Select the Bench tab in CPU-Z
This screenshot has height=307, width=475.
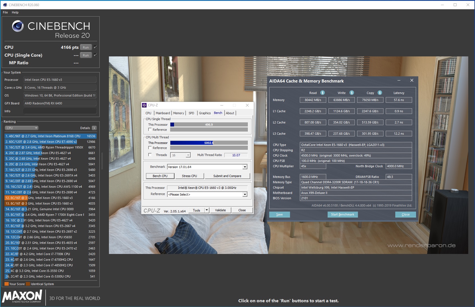218,113
